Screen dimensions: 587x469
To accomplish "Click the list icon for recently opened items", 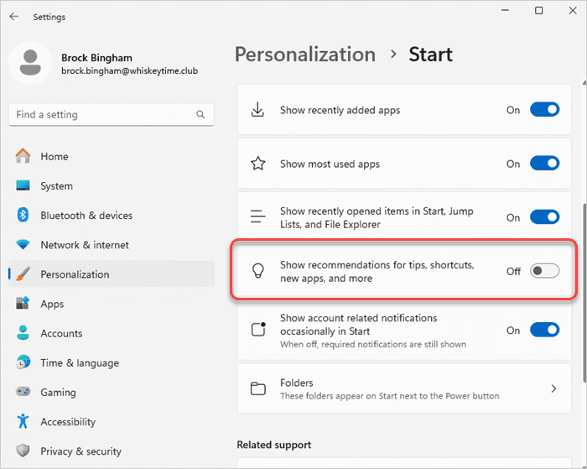I will [258, 216].
